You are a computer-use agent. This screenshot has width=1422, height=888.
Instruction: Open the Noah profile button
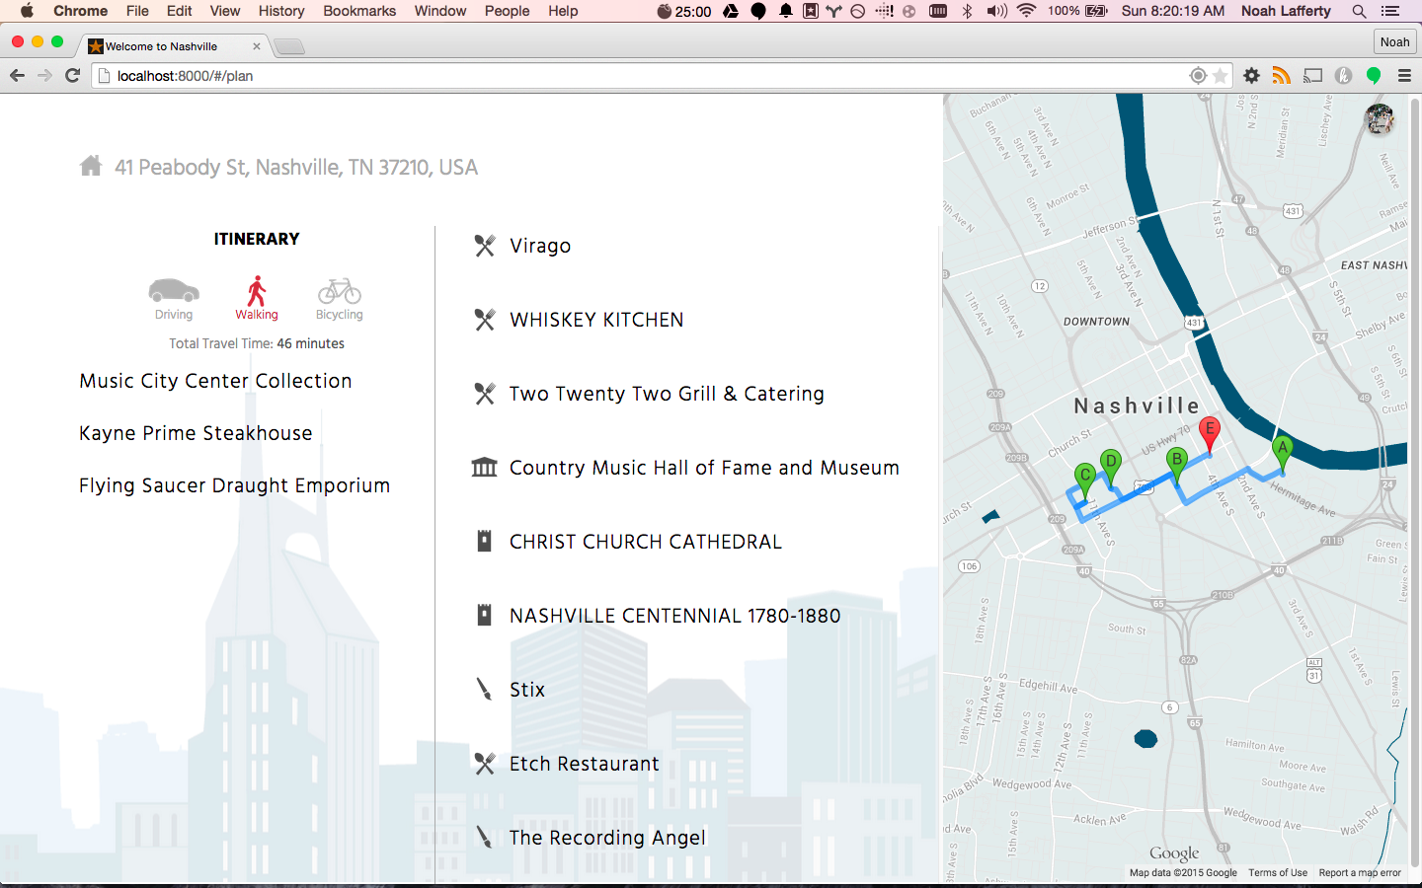coord(1394,41)
